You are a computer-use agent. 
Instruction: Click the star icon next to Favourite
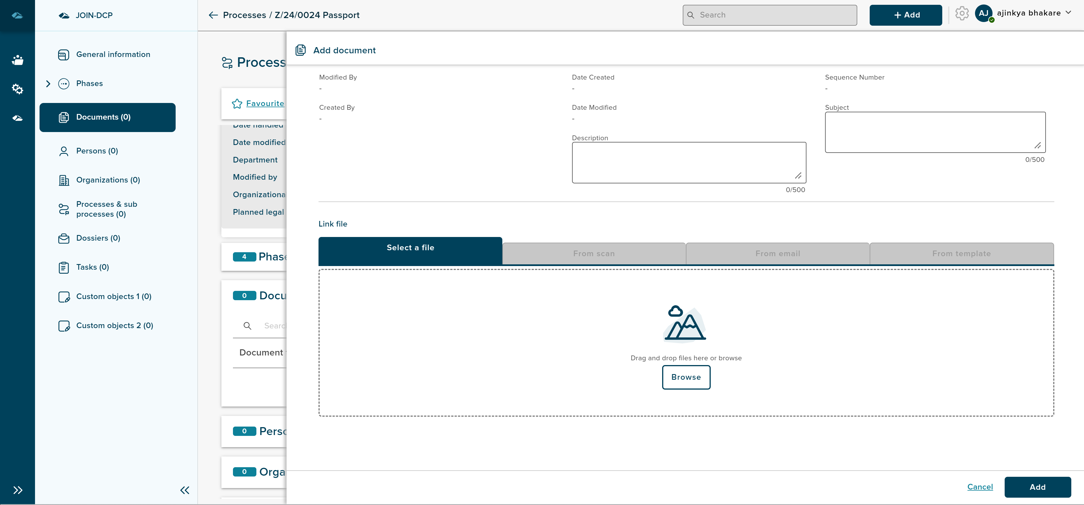pos(237,104)
